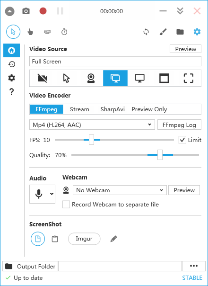Click the Imgur screenshot upload button
The image size is (208, 286).
click(84, 239)
